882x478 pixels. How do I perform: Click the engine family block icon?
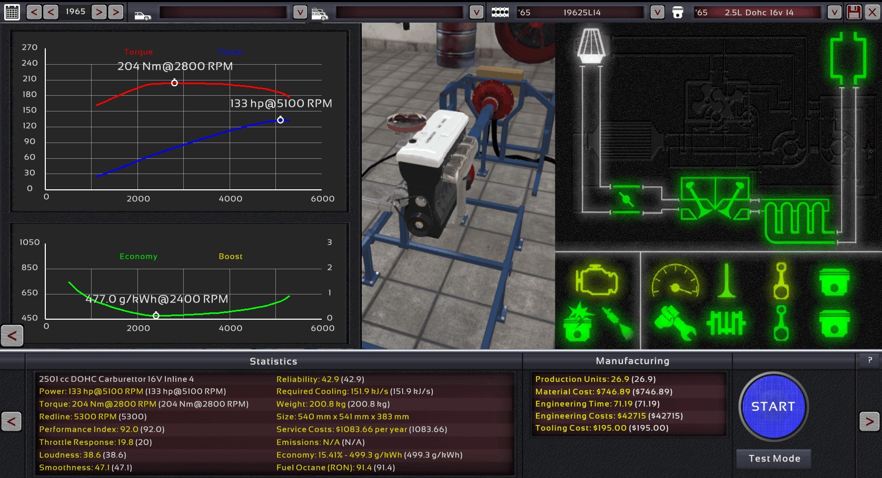(x=500, y=12)
